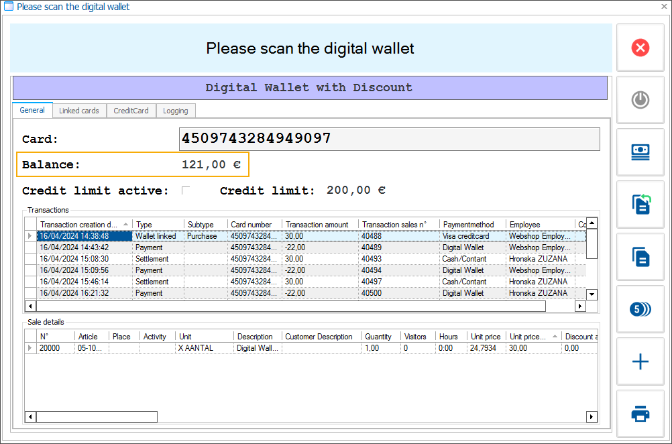Click the power-off icon in the sidebar

coord(640,99)
